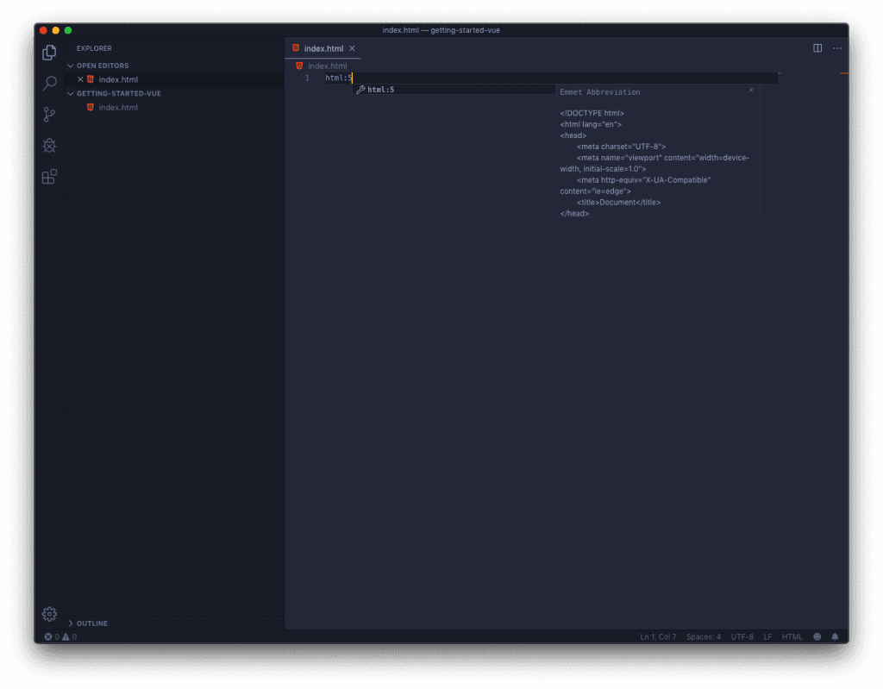Click the errors icon in status bar
The height and width of the screenshot is (689, 883).
point(48,636)
